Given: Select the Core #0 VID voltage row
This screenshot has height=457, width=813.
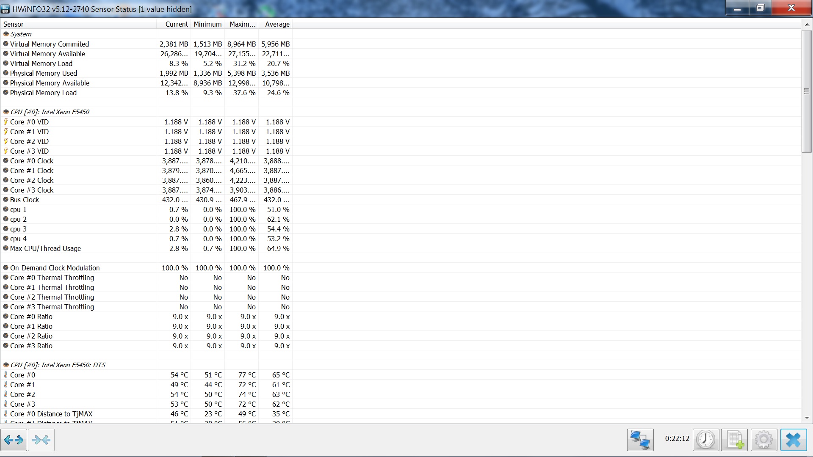Looking at the screenshot, I should pyautogui.click(x=29, y=122).
